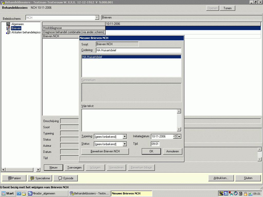Click the Bewerken Brieven NCH button

(x=105, y=151)
